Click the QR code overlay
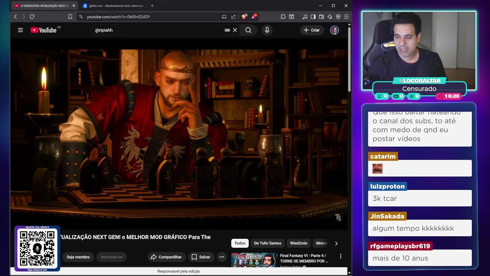The height and width of the screenshot is (276, 490). point(37,248)
